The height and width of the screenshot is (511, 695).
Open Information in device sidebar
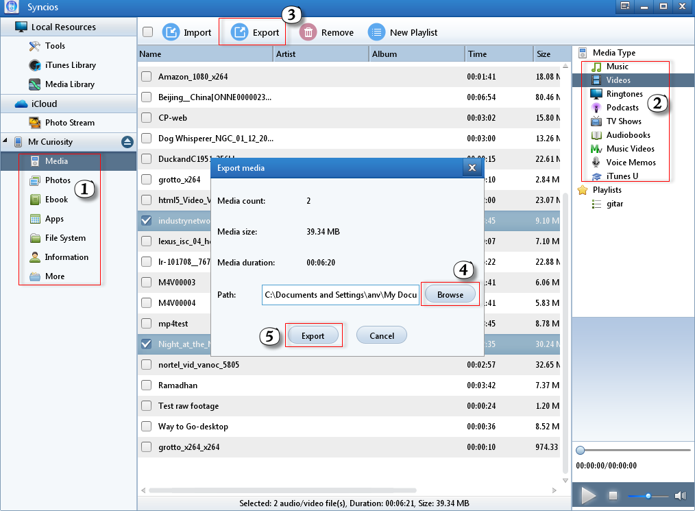pyautogui.click(x=66, y=257)
